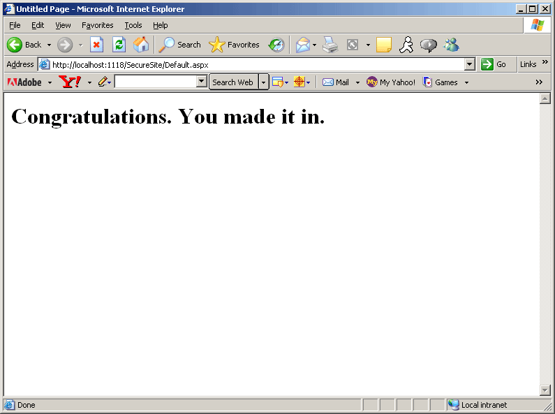The height and width of the screenshot is (414, 555).
Task: Expand the Adobe toolbar dropdown arrow
Action: click(x=50, y=83)
